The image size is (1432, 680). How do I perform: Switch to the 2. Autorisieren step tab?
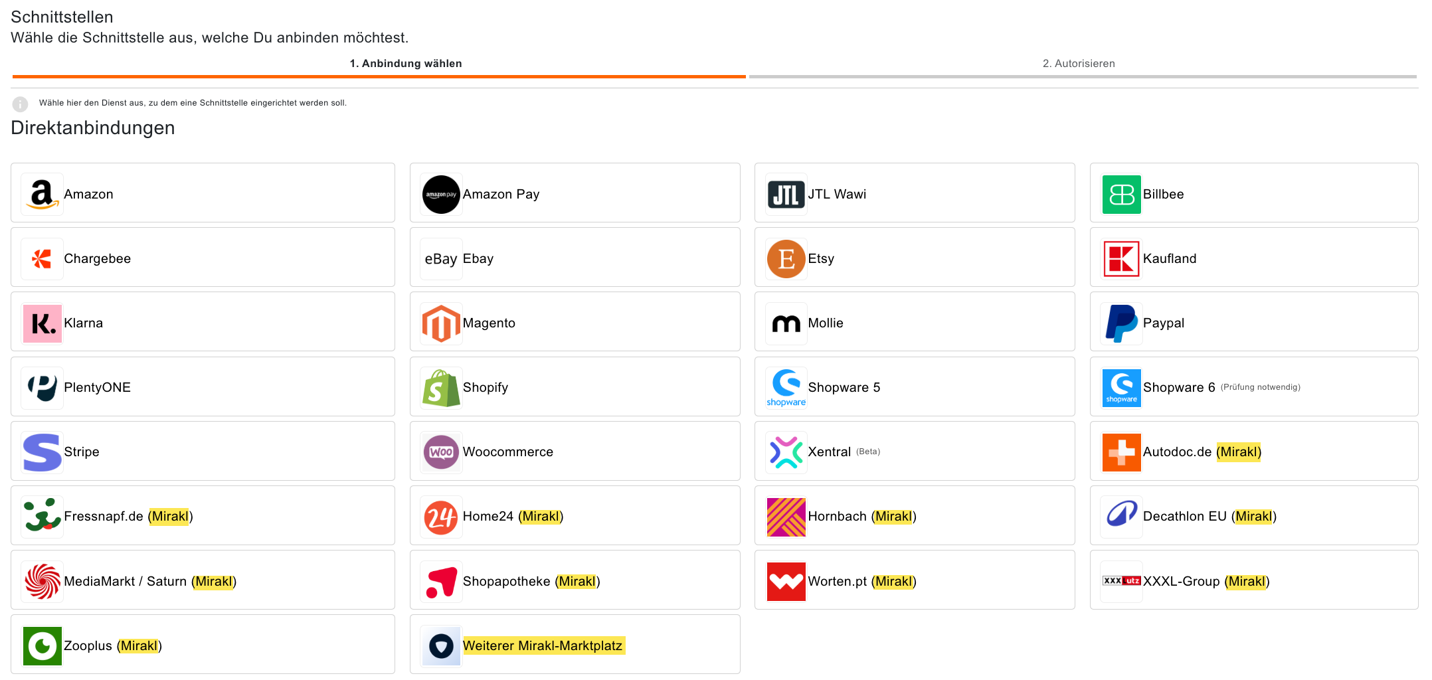click(1078, 64)
